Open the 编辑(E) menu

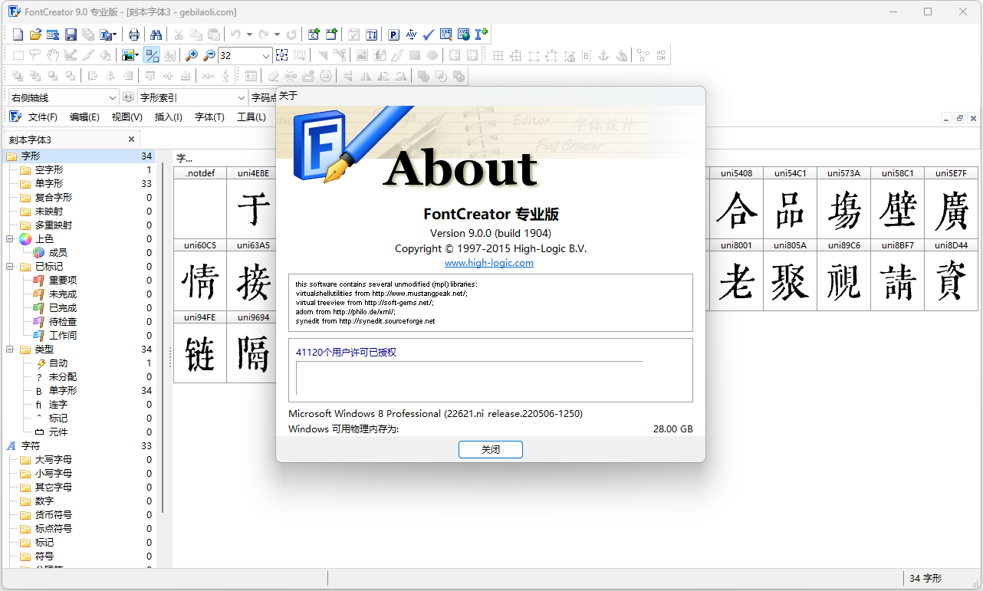[84, 117]
